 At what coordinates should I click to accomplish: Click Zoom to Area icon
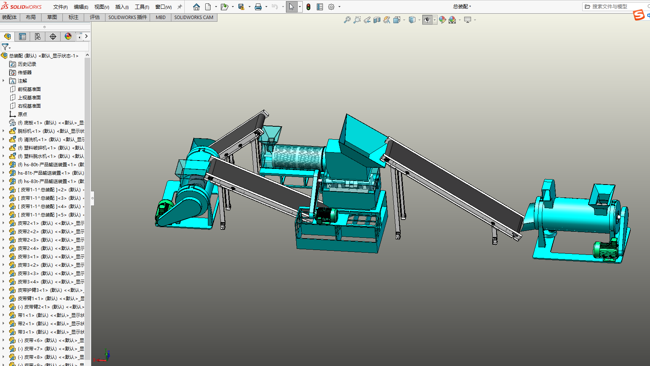[357, 20]
